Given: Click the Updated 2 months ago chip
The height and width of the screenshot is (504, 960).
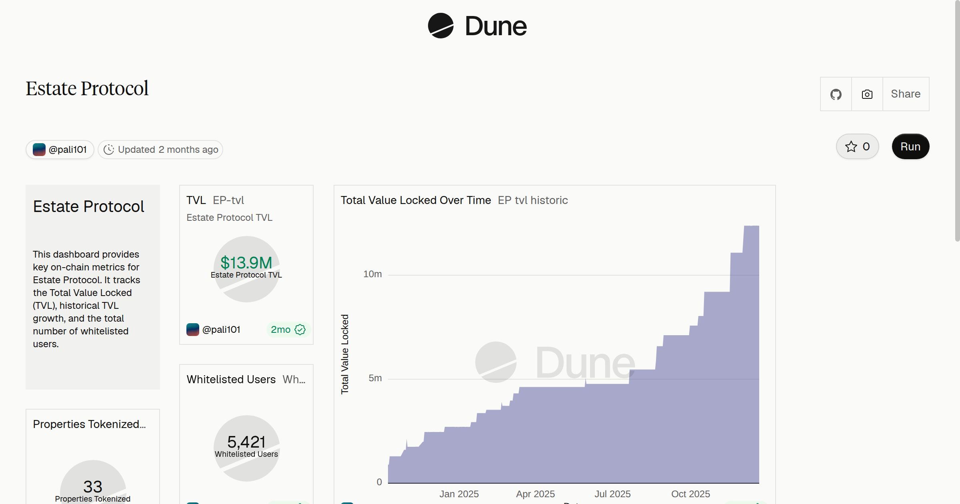Looking at the screenshot, I should click(160, 150).
